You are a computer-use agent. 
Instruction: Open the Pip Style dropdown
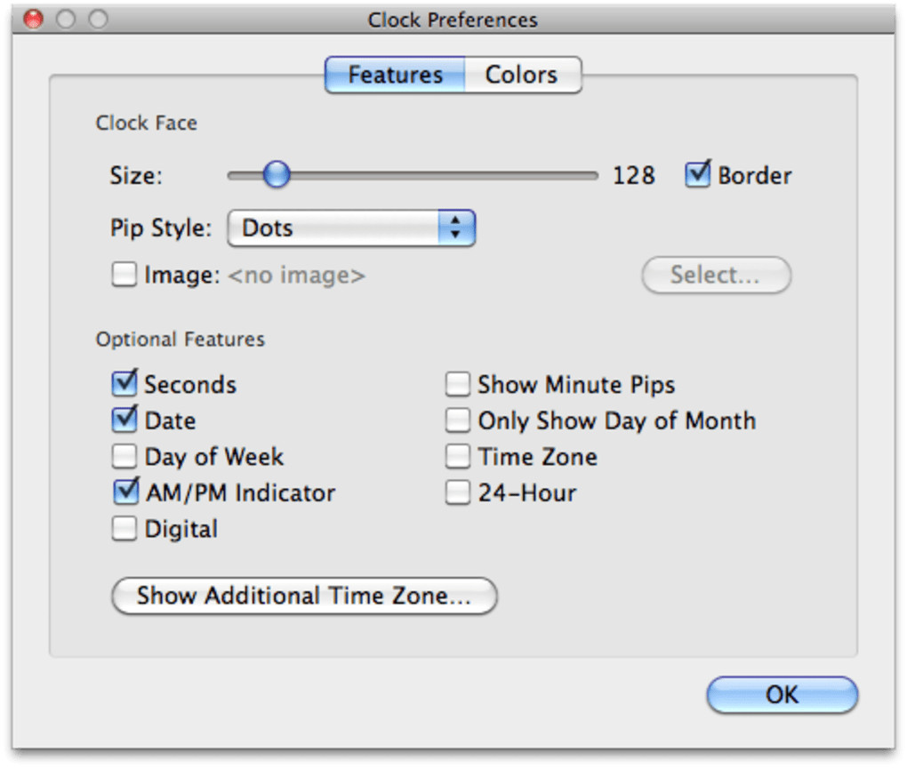coord(351,228)
